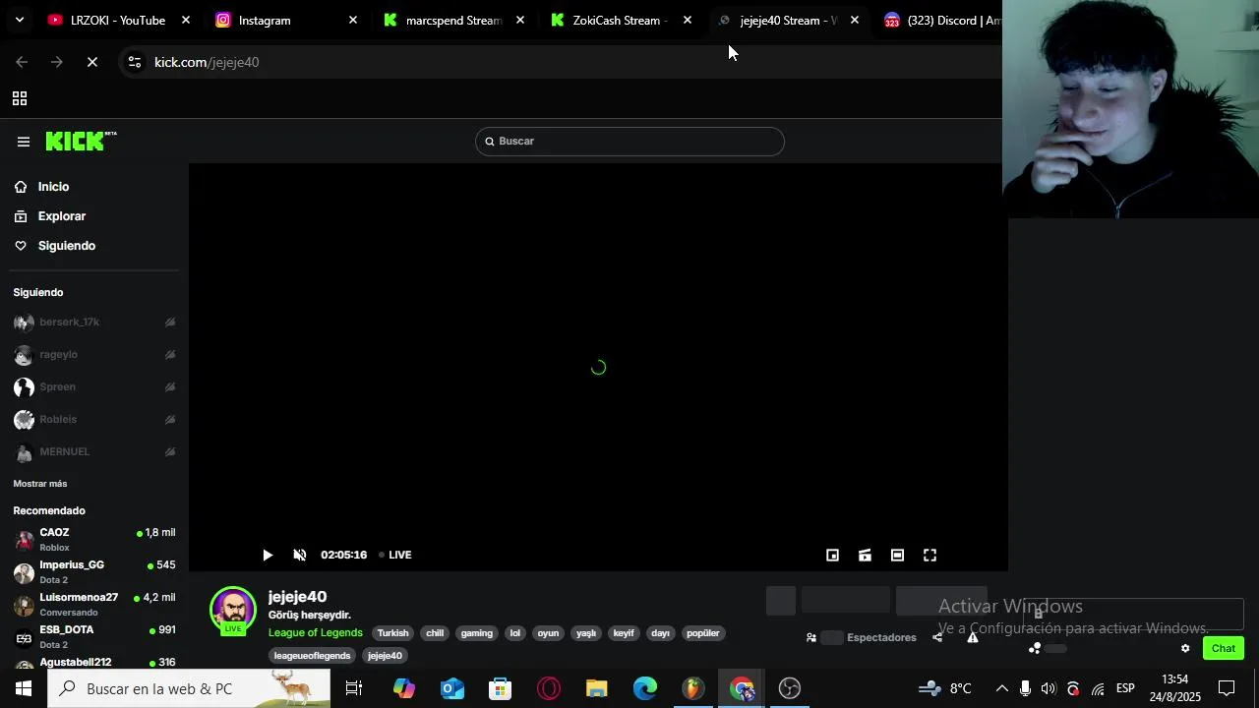1259x708 pixels.
Task: Click the report warning triangle icon
Action: click(973, 637)
